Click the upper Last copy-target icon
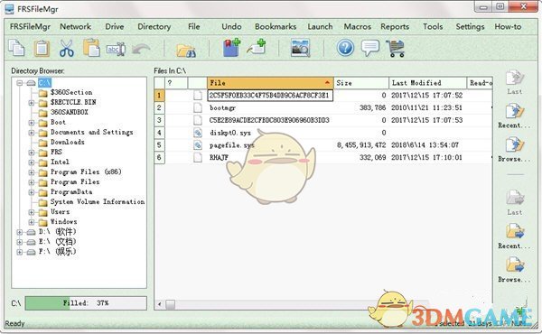Image resolution: width=542 pixels, height=334 pixels. 514,78
